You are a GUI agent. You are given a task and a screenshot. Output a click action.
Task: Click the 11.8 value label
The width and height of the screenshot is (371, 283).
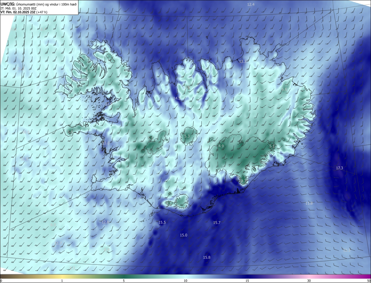309,203
